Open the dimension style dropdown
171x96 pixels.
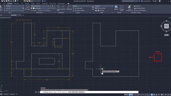(40, 6)
